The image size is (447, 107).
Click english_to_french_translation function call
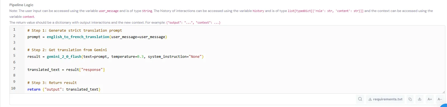tap(78, 37)
